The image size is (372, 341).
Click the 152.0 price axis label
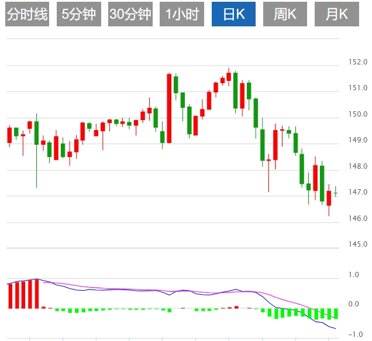[x=357, y=62]
